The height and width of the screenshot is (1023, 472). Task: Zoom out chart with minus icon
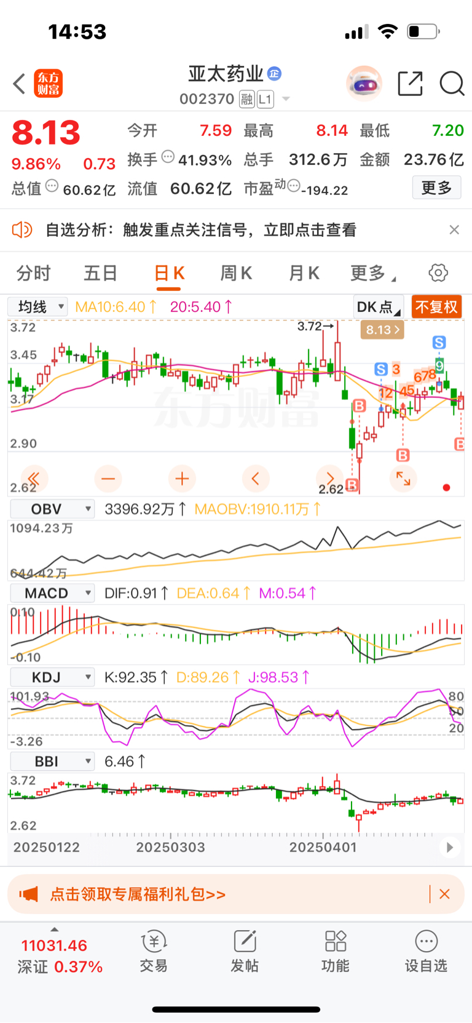click(108, 479)
